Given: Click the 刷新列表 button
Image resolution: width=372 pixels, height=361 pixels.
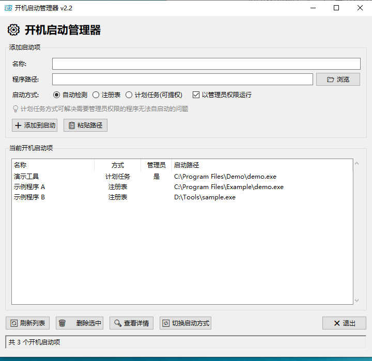Looking at the screenshot, I should 27,323.
